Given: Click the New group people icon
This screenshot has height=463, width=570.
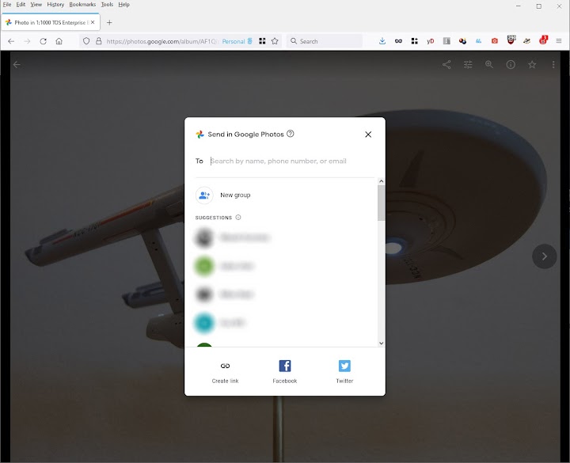Looking at the screenshot, I should pyautogui.click(x=204, y=195).
